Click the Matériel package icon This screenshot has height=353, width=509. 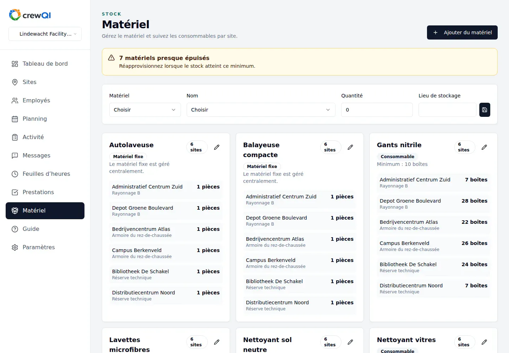15,211
